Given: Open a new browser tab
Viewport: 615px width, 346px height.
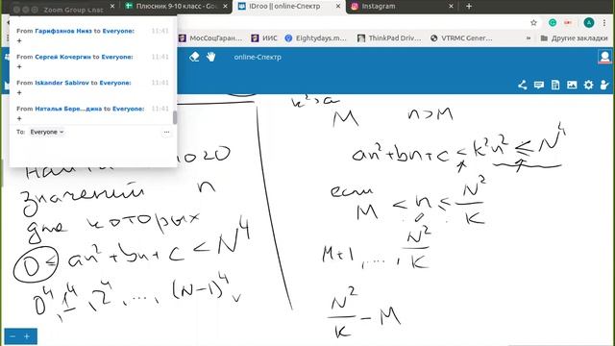Looking at the screenshot, I should click(469, 7).
